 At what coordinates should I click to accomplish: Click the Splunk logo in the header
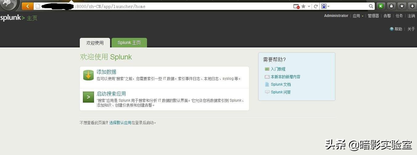(12, 18)
